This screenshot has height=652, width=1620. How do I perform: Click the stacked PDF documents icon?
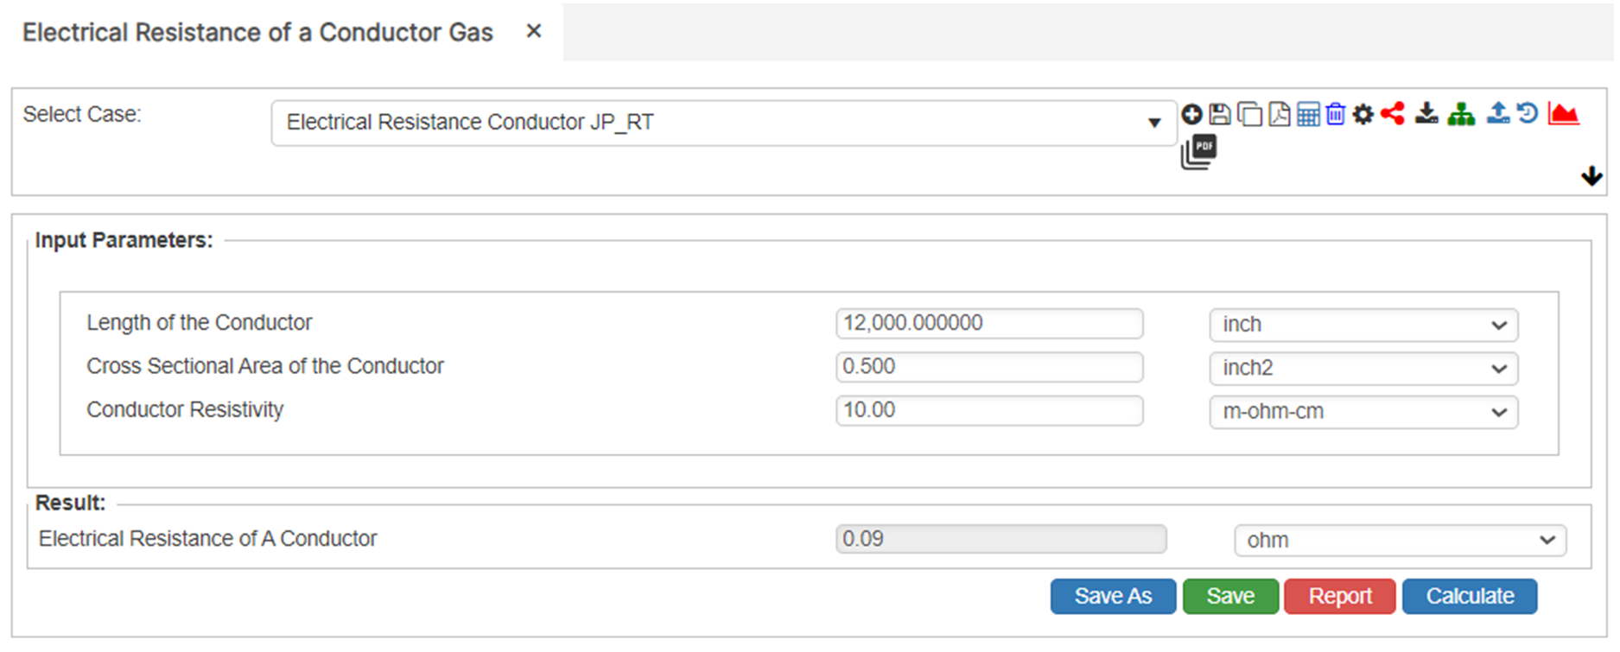click(1198, 152)
